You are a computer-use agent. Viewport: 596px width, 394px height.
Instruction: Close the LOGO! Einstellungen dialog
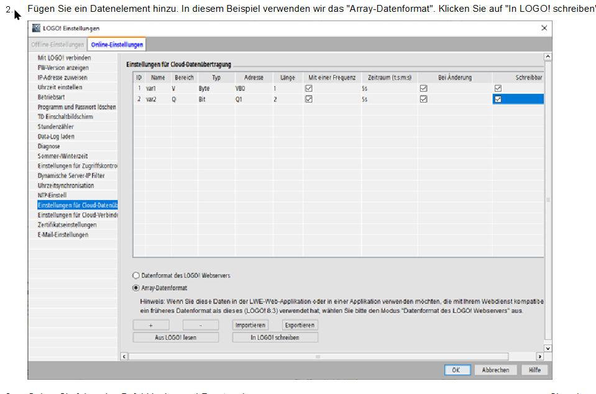[544, 28]
